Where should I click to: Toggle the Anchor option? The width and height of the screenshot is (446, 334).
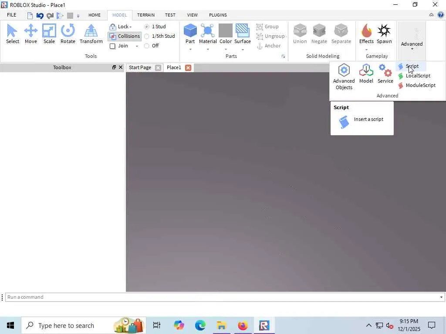click(268, 46)
